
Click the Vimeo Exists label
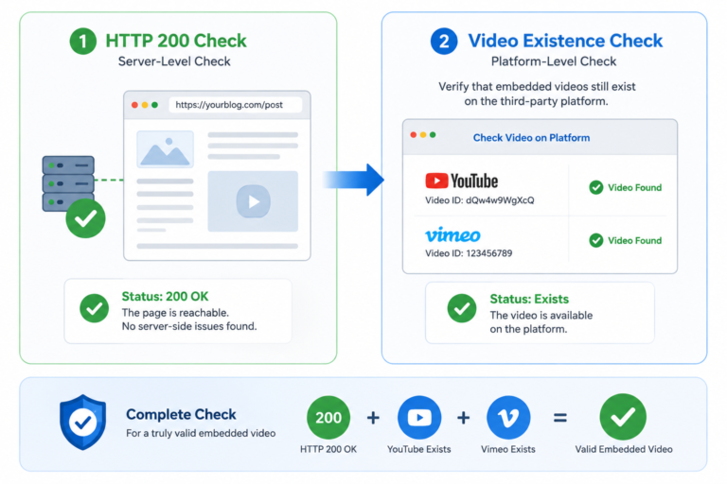(x=508, y=449)
